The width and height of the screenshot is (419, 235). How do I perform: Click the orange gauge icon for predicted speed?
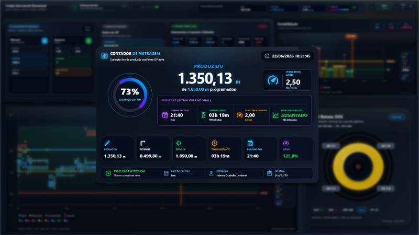[239, 115]
